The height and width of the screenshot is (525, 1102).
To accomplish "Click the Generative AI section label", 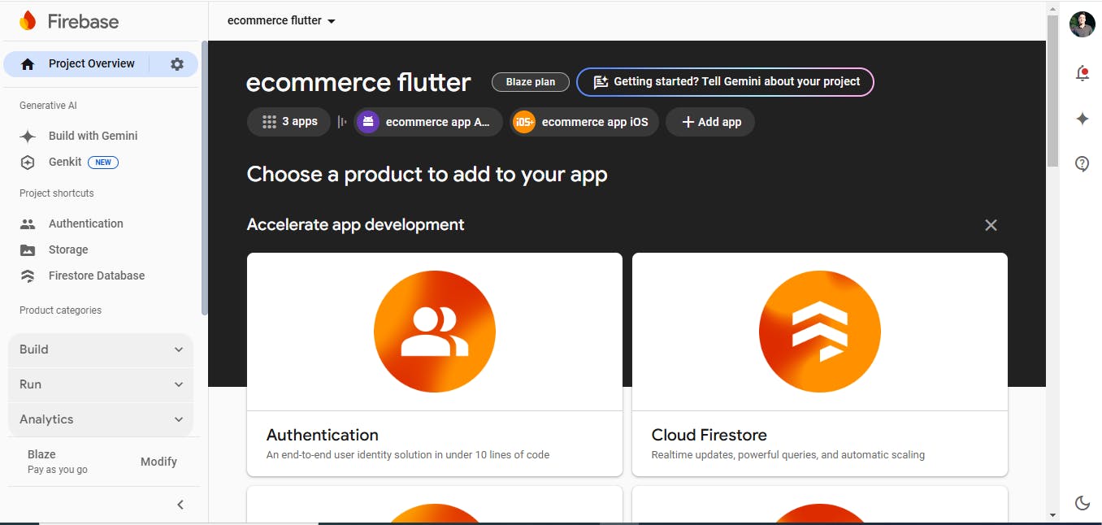I will (x=48, y=106).
